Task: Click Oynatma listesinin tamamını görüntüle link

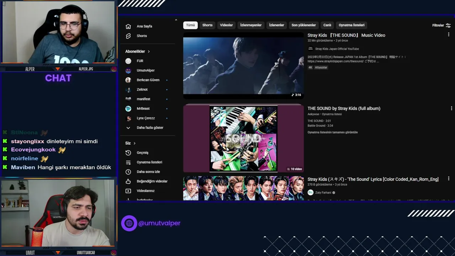Action: (333, 132)
